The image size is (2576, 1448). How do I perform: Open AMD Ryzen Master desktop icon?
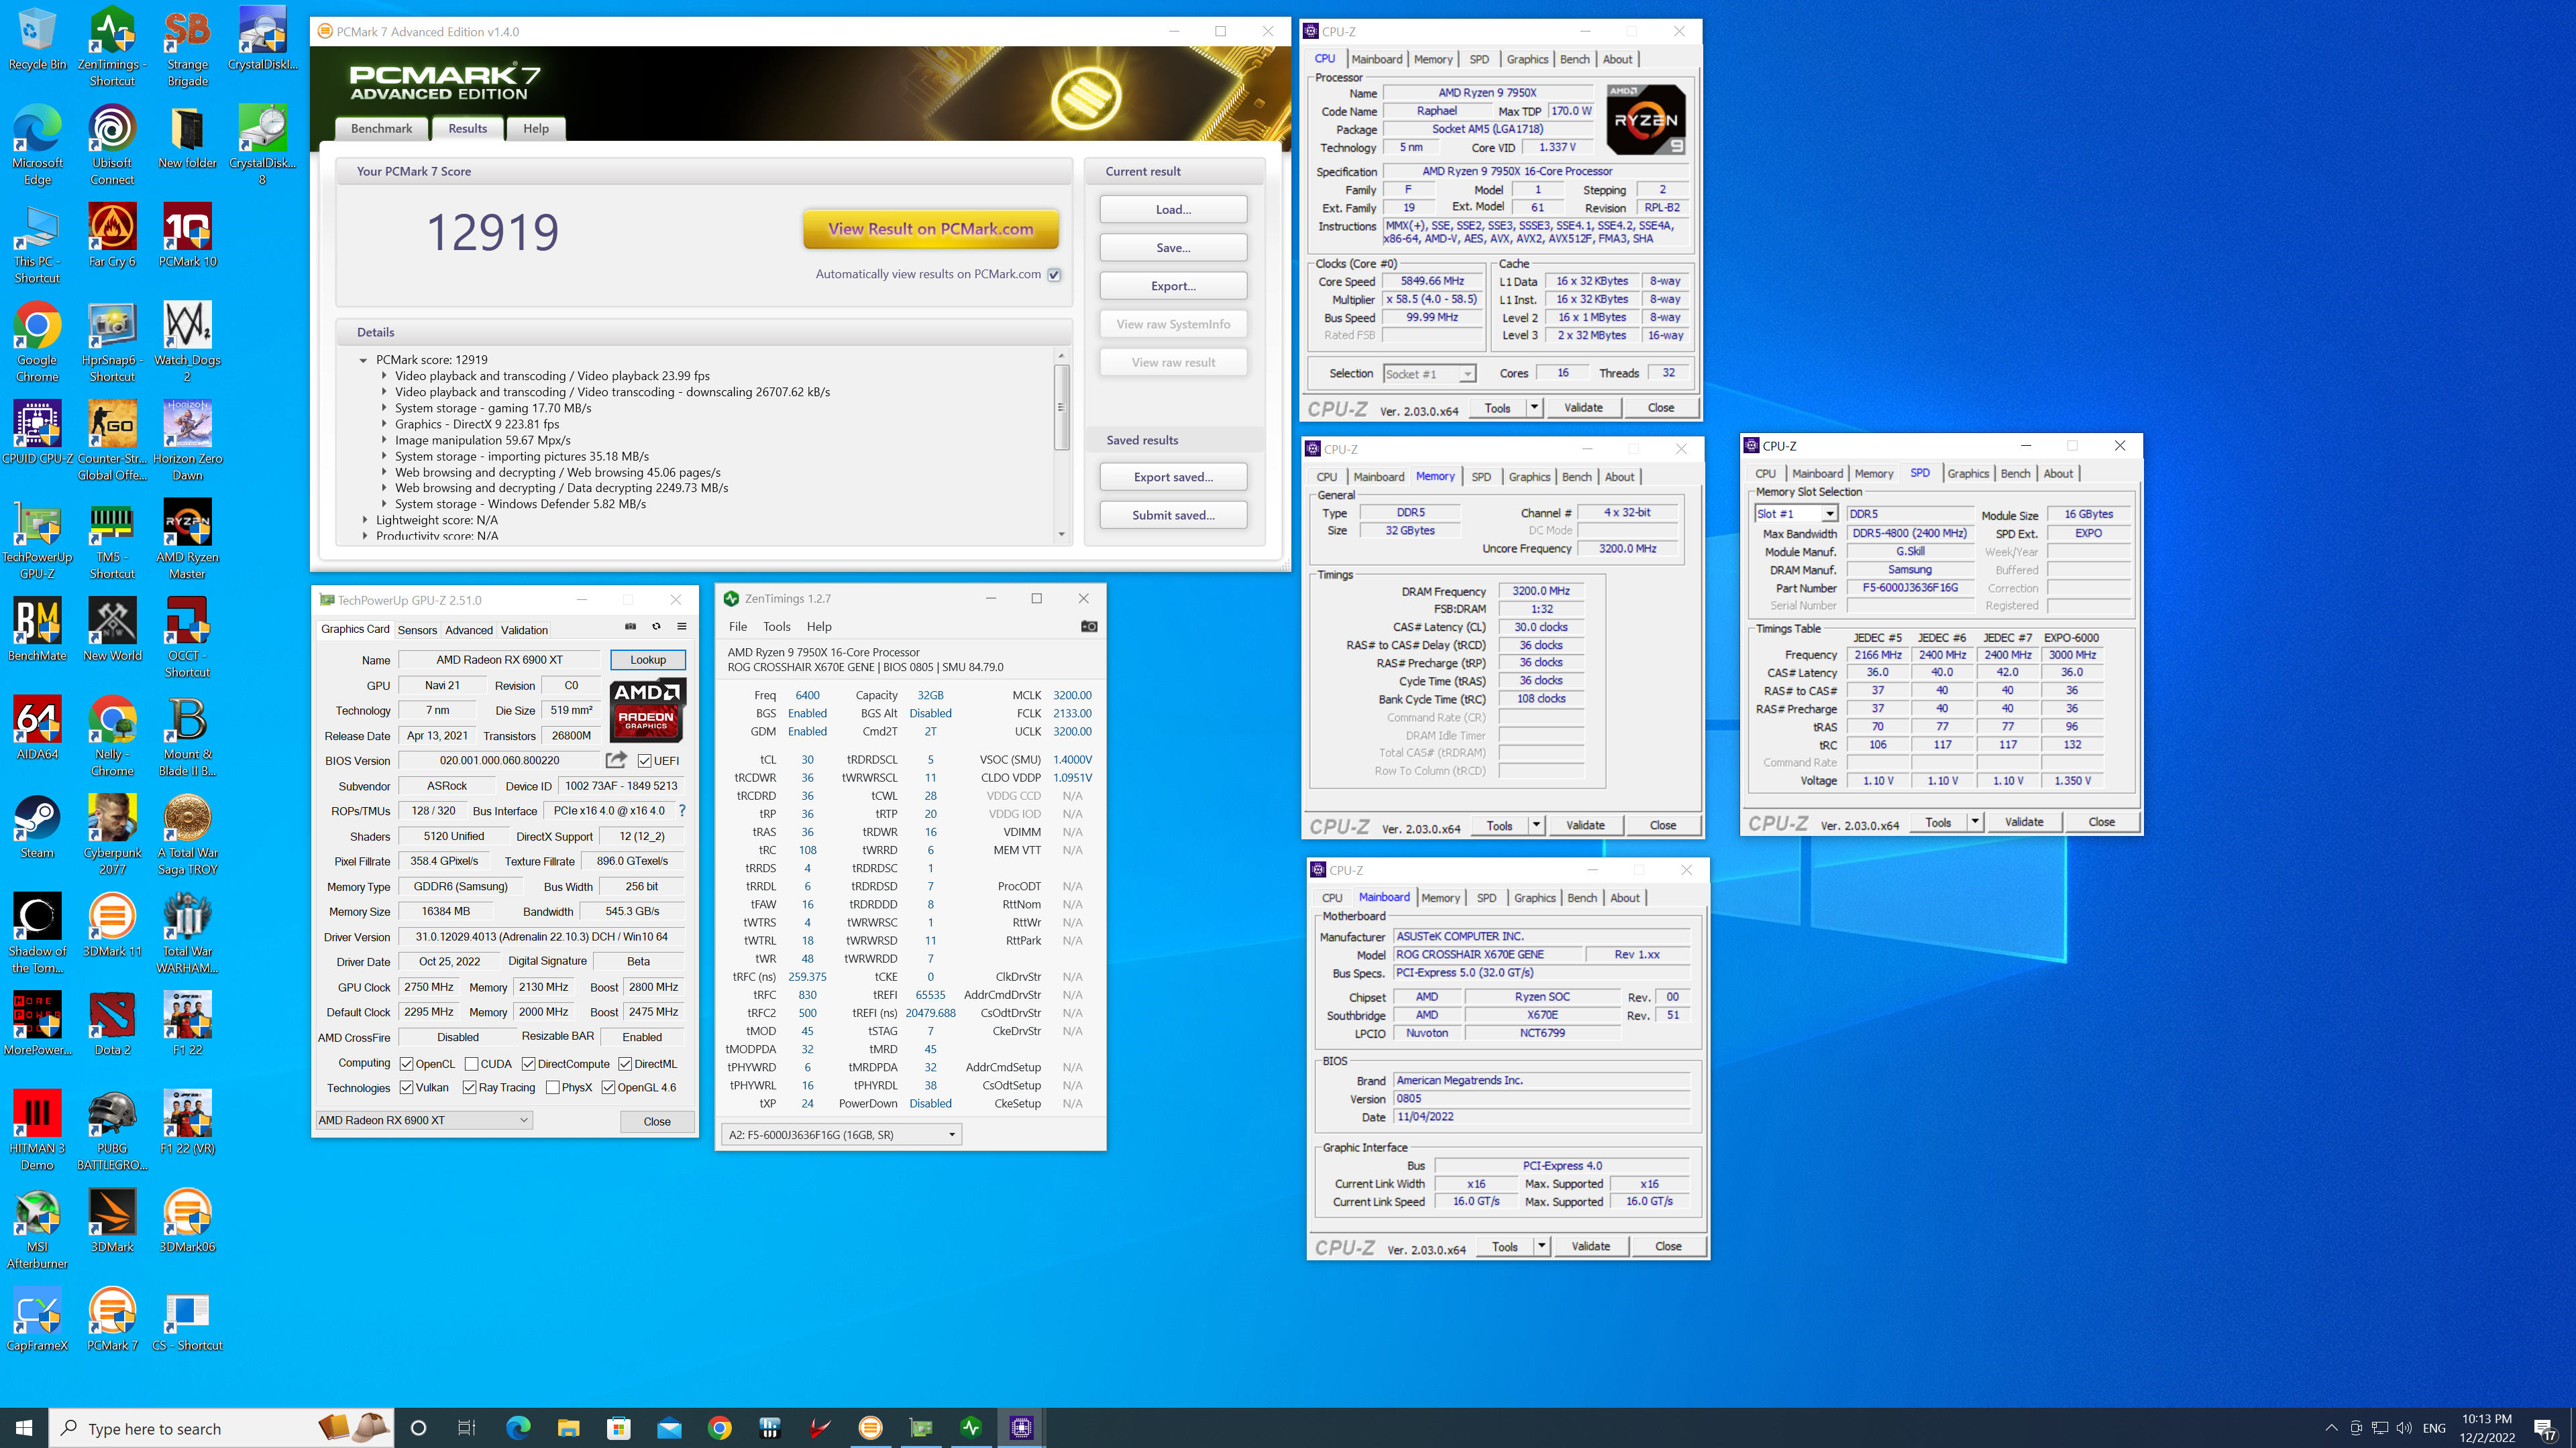coord(187,540)
